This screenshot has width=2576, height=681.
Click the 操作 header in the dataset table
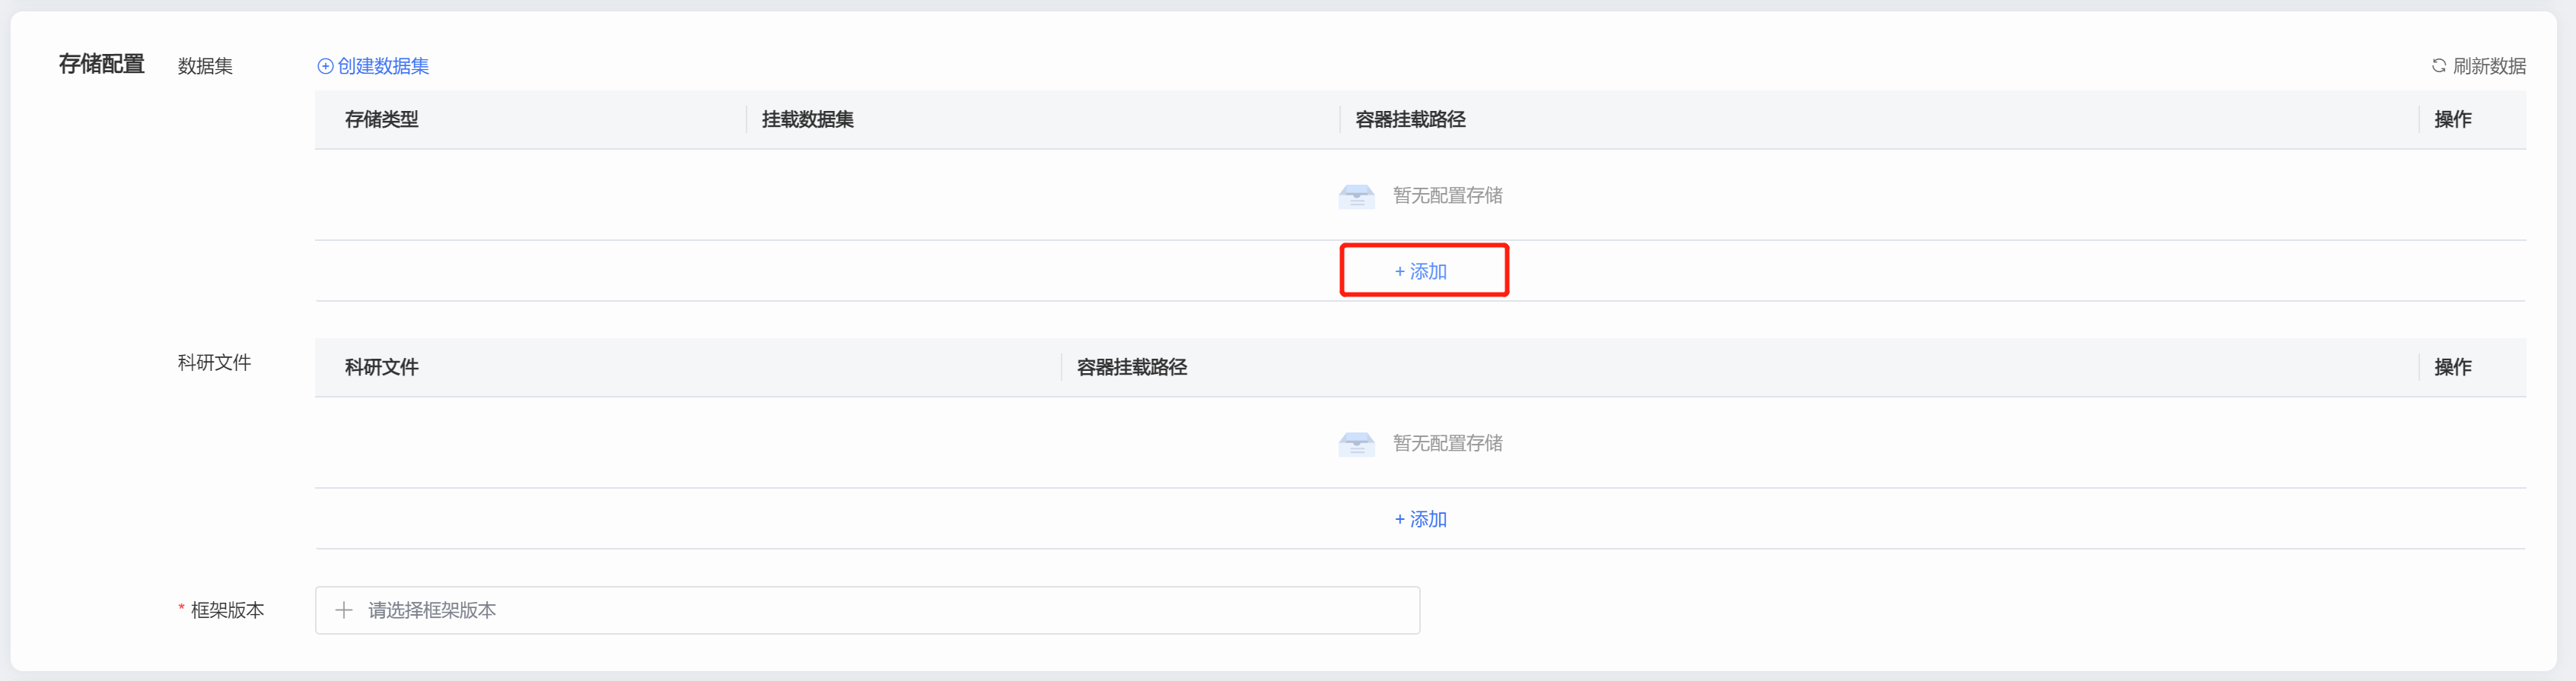pyautogui.click(x=2452, y=120)
